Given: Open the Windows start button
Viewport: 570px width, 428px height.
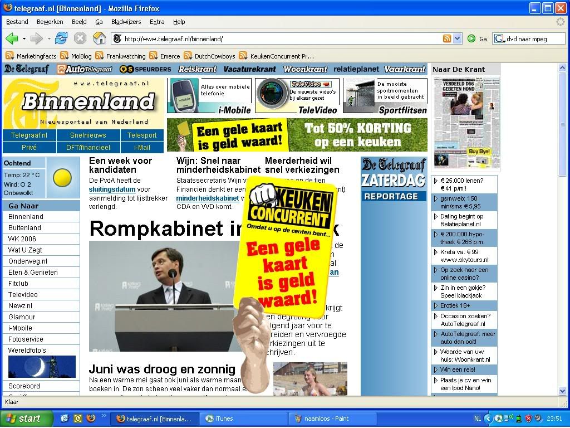Looking at the screenshot, I should click(26, 419).
